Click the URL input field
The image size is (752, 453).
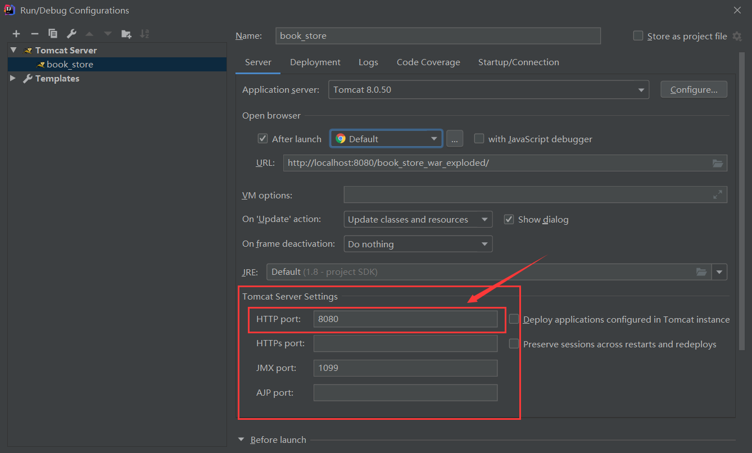(x=505, y=163)
